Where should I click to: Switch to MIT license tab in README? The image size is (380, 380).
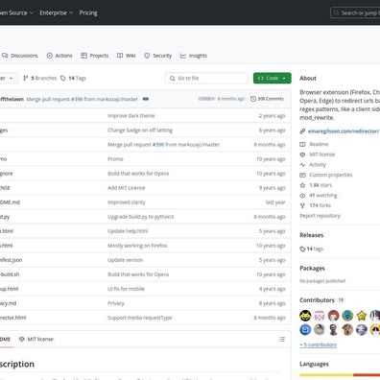pyautogui.click(x=36, y=339)
